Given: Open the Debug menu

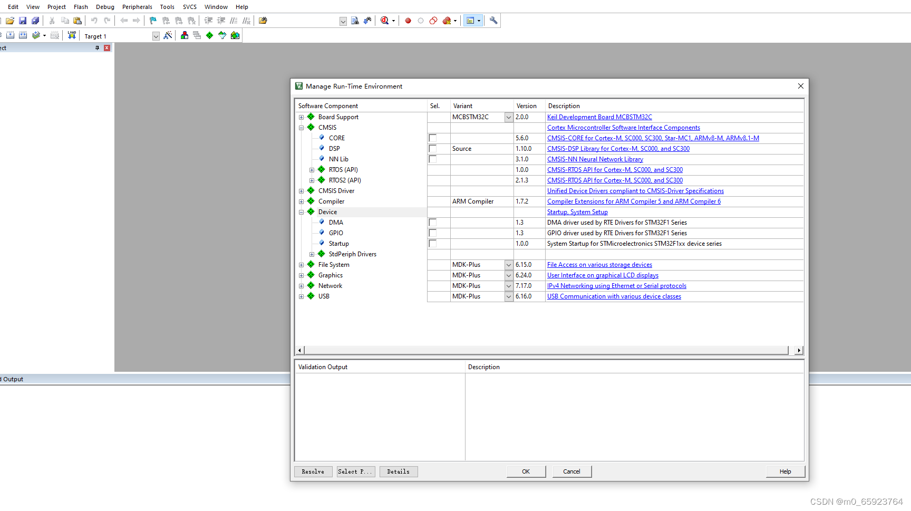Looking at the screenshot, I should pos(105,7).
